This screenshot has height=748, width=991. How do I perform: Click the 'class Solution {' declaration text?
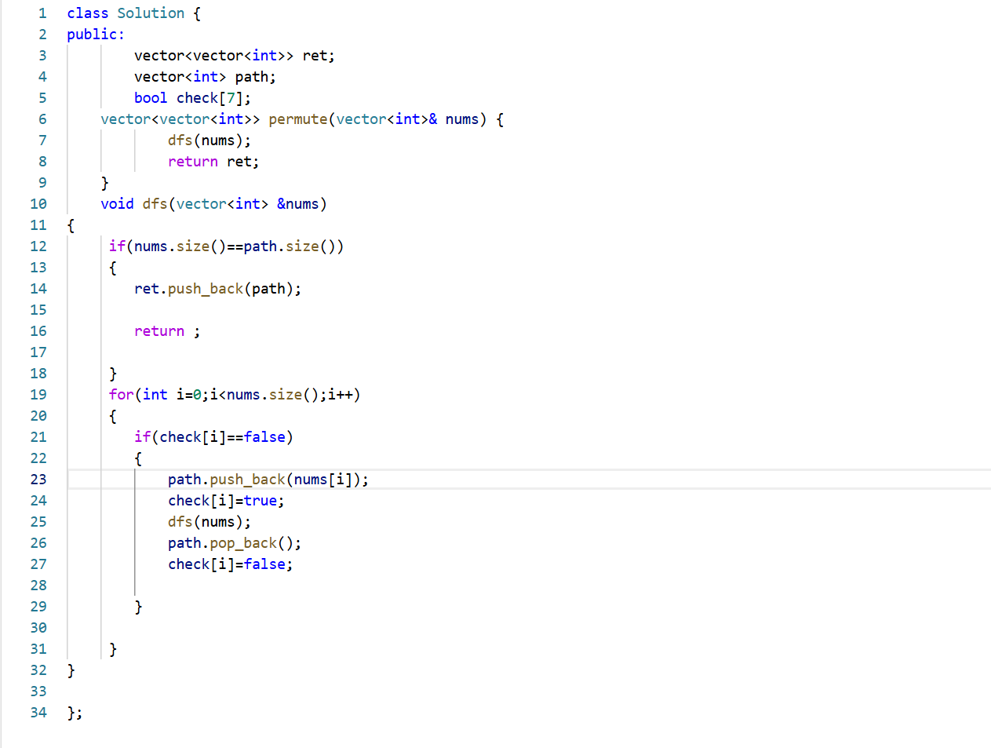coord(133,13)
